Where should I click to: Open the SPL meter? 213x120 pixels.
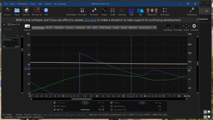pyautogui.click(x=82, y=11)
